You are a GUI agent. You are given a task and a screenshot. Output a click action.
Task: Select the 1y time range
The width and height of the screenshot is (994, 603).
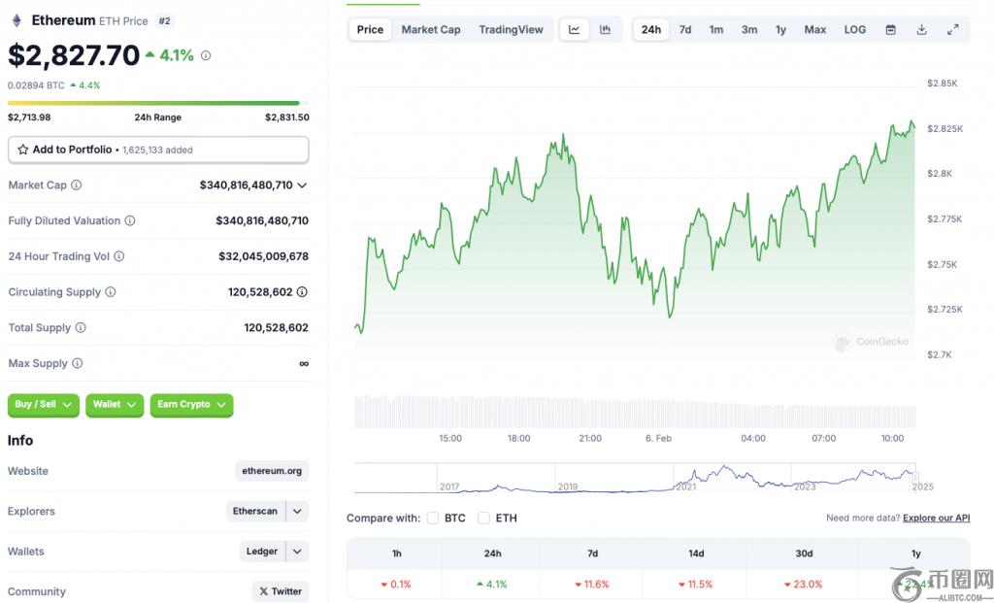(x=781, y=30)
